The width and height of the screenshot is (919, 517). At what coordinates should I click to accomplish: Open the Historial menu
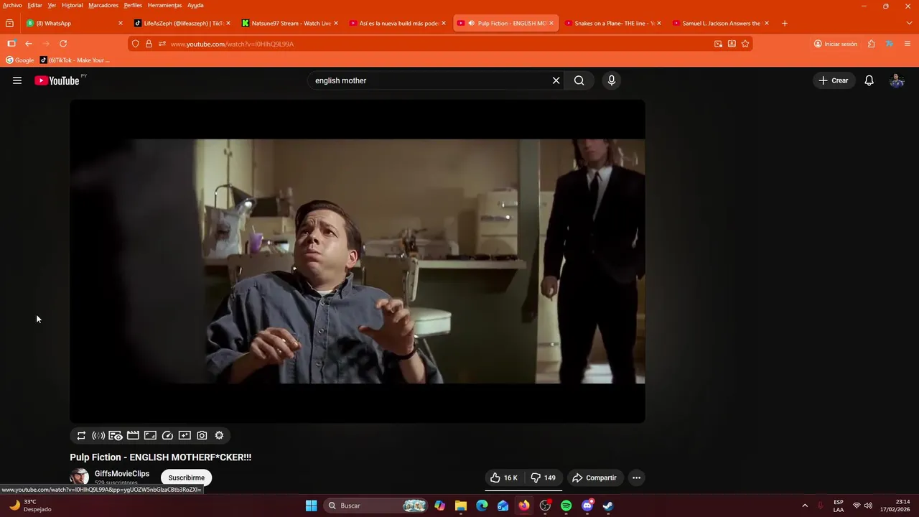[73, 5]
